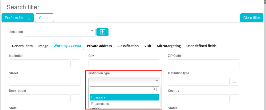This screenshot has height=110, width=266.
Task: Open the Institution lookup ellipsis button
Action: coord(75,64)
